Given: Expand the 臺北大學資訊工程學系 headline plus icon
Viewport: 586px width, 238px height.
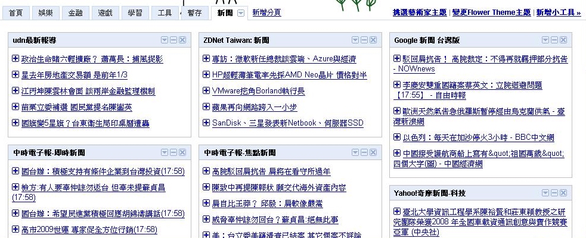Looking at the screenshot, I should (397, 211).
